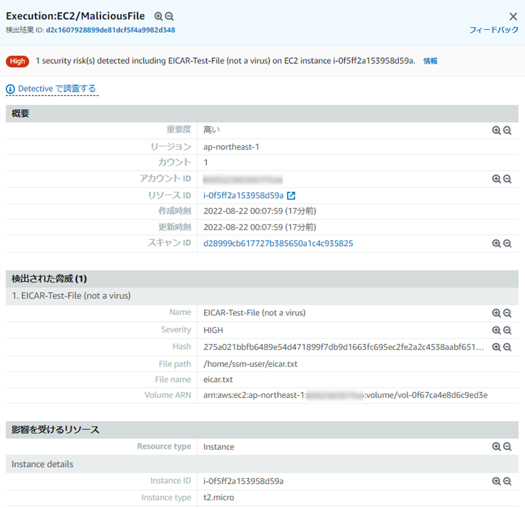525x508 pixels.
Task: Click zoom-out filter icon beside Execution:EC2/MaliciousFile title
Action: 170,16
